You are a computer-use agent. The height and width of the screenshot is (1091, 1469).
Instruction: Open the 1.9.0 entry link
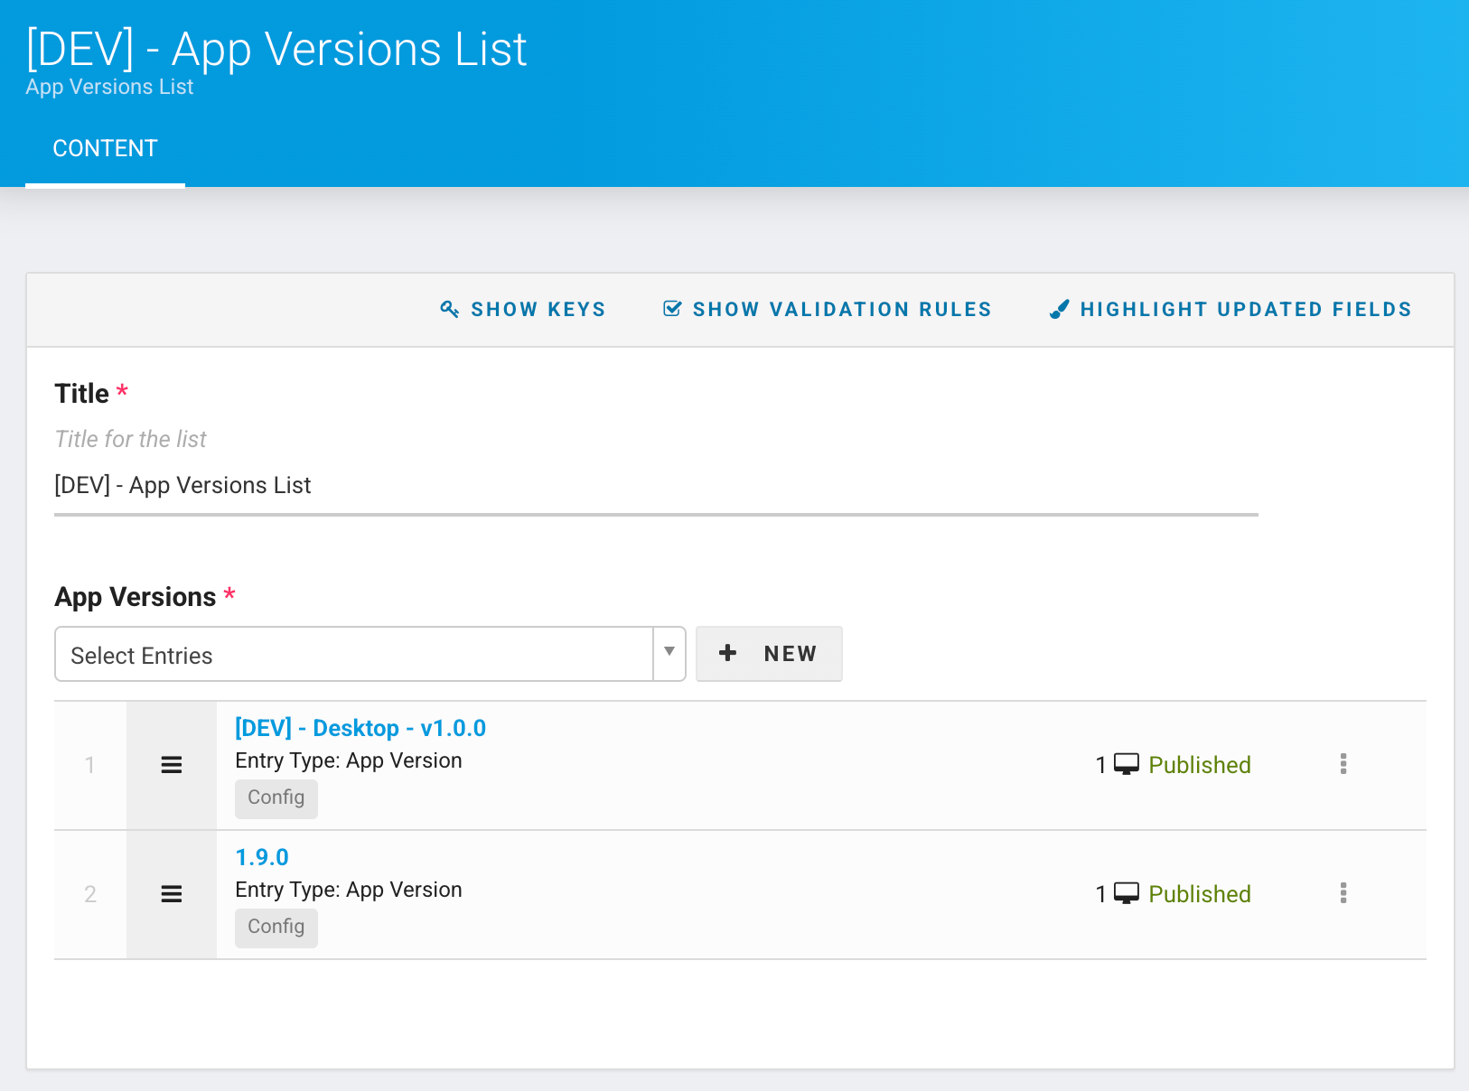click(x=262, y=857)
